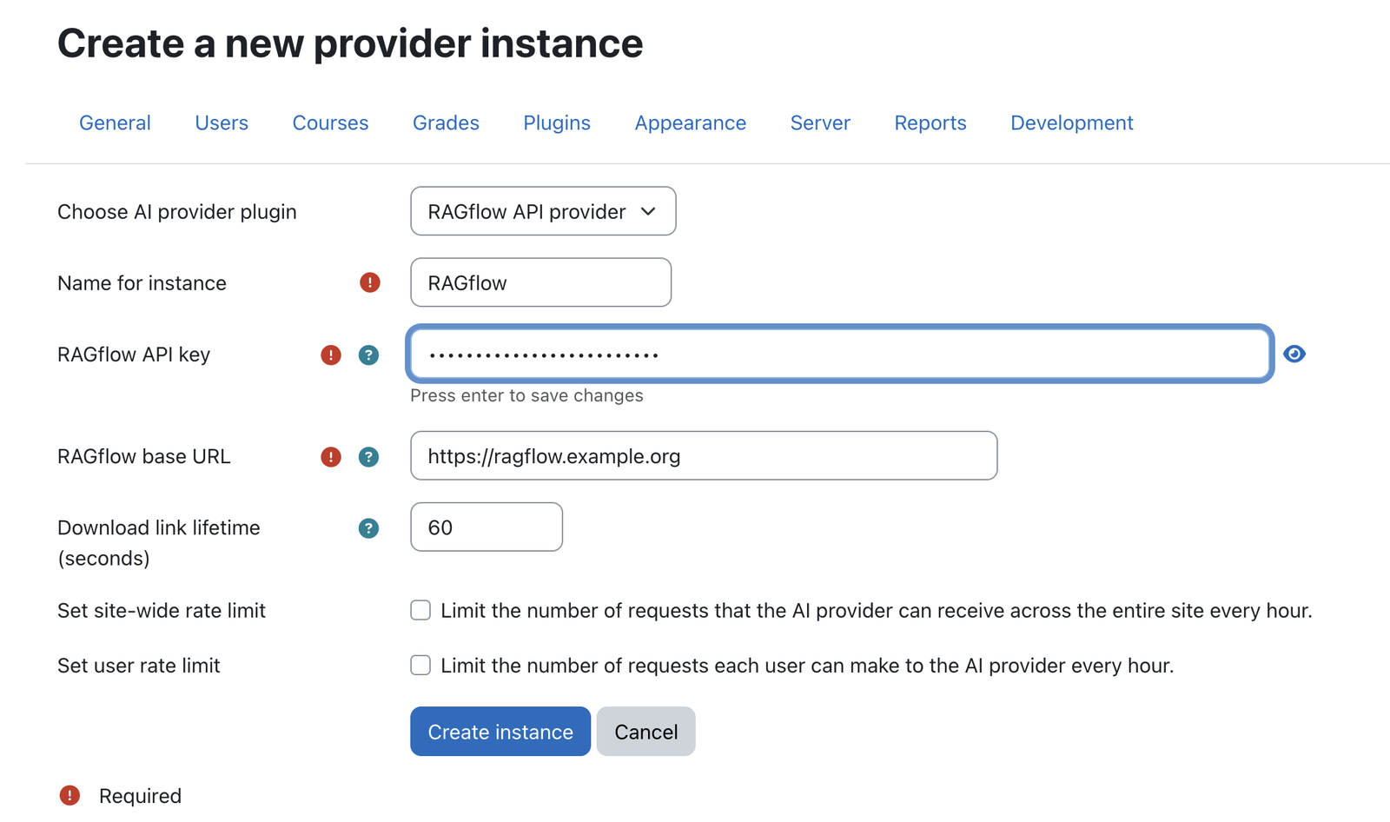Click the 'Set user rate limit' label
The height and width of the screenshot is (822, 1390).
tap(139, 666)
